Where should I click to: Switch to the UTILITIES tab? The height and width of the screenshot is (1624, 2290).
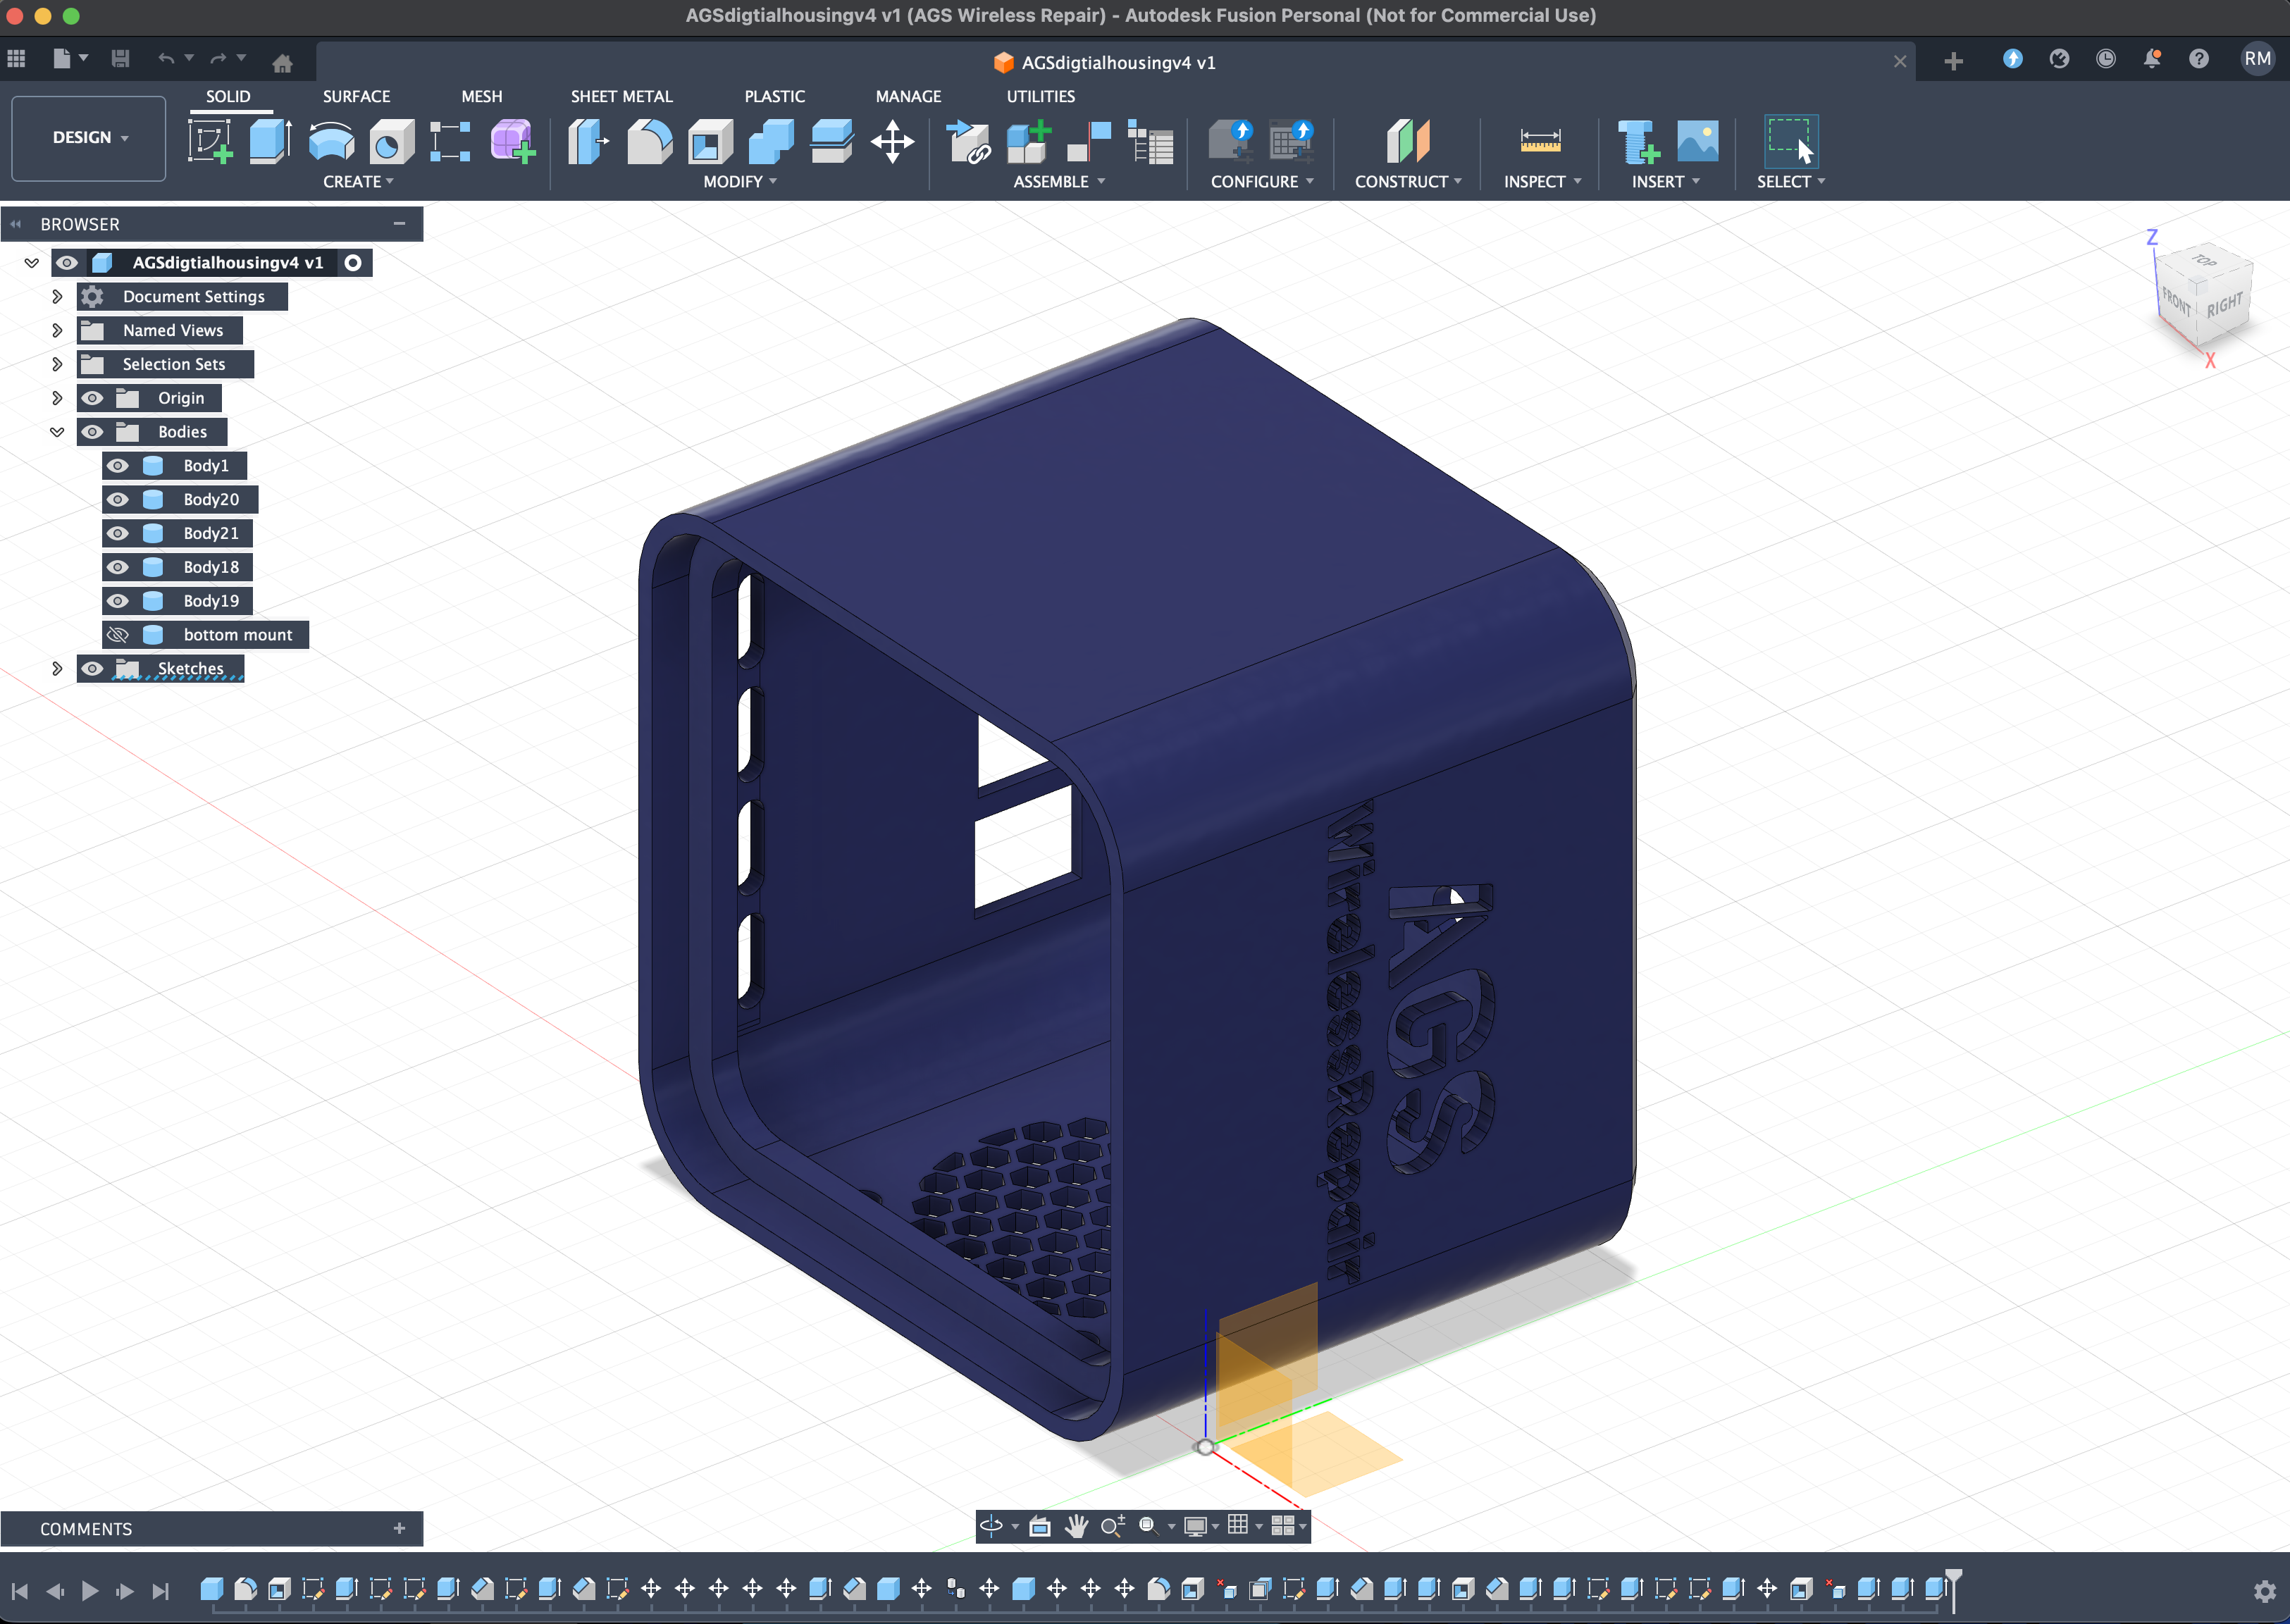tap(1040, 97)
